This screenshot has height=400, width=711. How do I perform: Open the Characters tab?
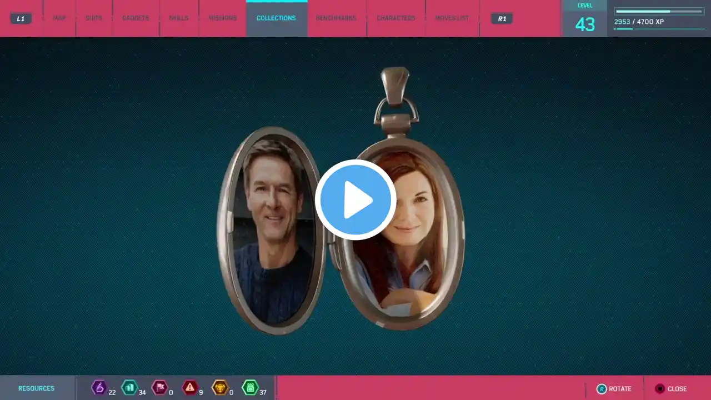pos(396,18)
